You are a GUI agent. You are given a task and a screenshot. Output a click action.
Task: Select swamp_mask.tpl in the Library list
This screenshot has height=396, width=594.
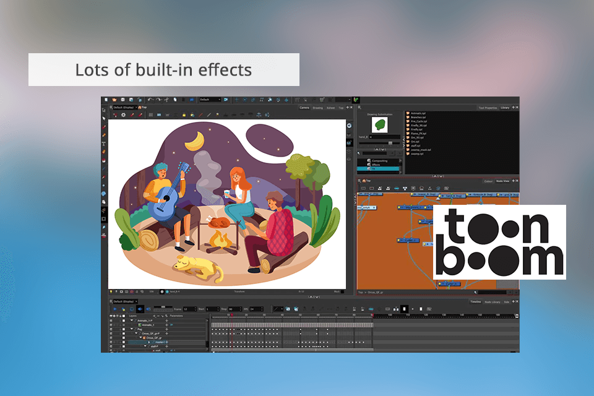[x=421, y=150]
